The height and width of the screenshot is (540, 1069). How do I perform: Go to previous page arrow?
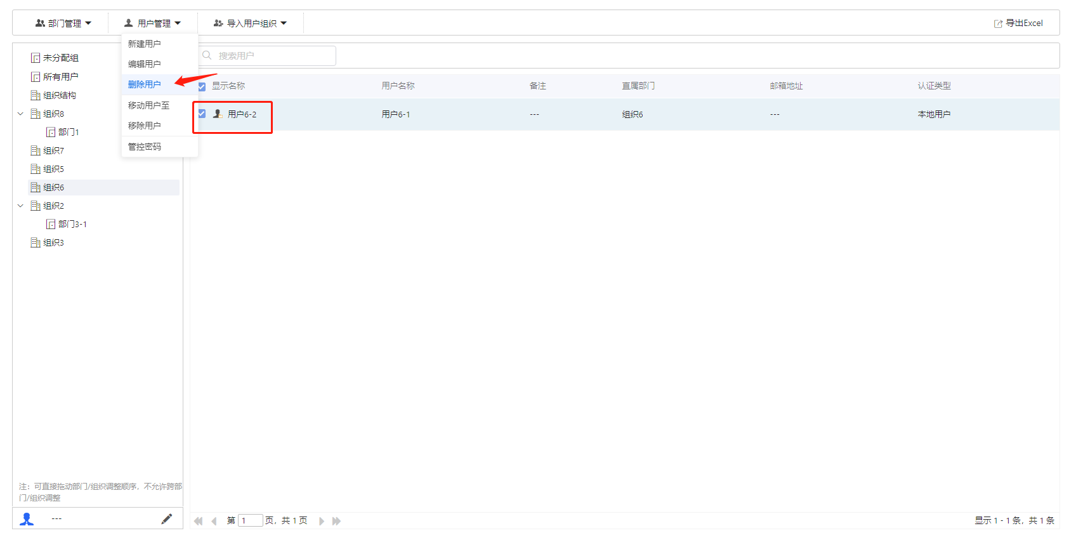pyautogui.click(x=214, y=521)
